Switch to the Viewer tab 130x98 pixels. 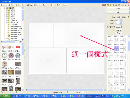[x=4, y=5]
